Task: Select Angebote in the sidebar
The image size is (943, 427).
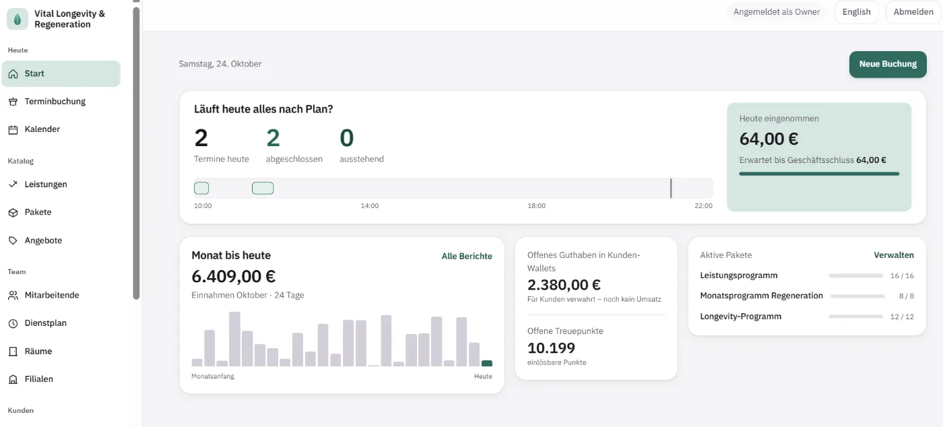Action: pos(61,240)
